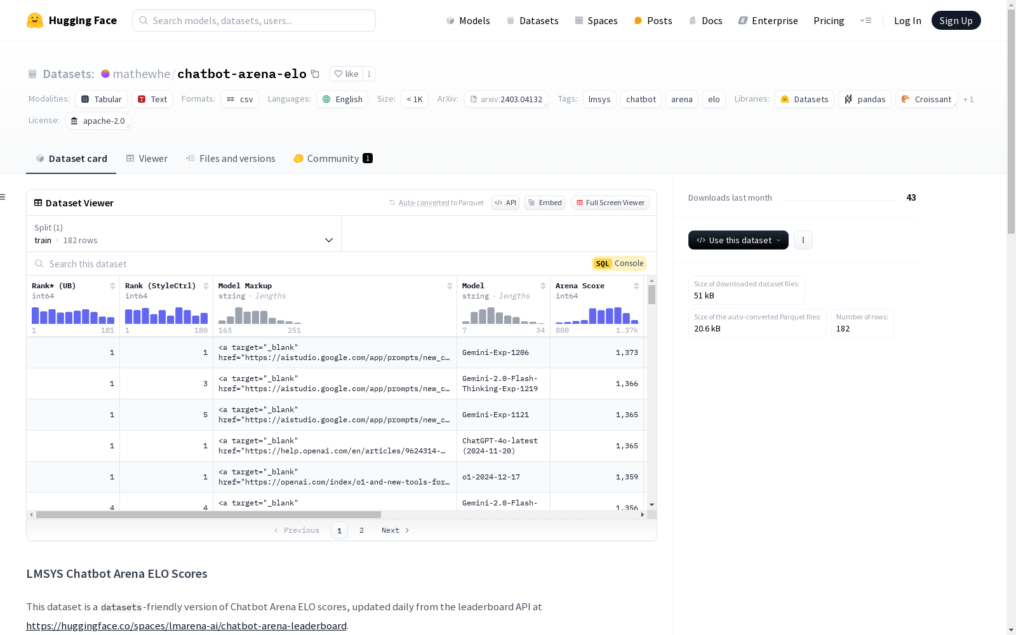1016x635 pixels.
Task: Open Posts in the top navigation
Action: (x=653, y=20)
